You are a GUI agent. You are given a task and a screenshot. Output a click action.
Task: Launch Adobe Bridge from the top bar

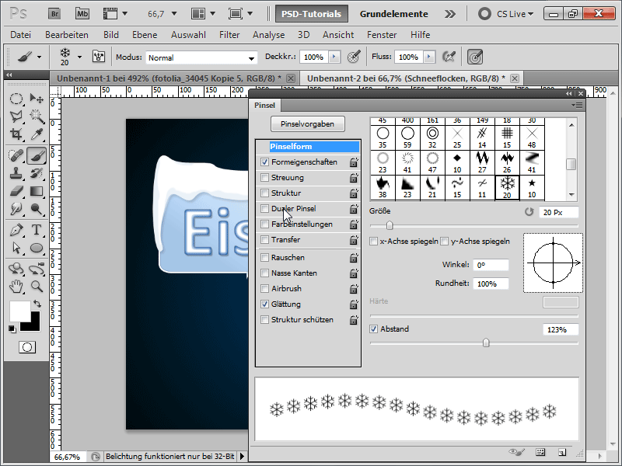(54, 14)
